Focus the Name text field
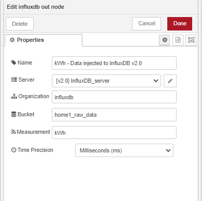This screenshot has width=202, height=201. 114,63
